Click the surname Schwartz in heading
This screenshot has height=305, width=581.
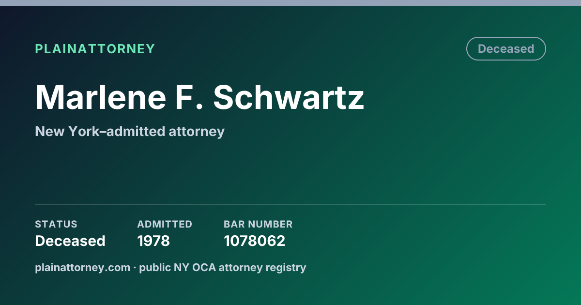pyautogui.click(x=289, y=97)
